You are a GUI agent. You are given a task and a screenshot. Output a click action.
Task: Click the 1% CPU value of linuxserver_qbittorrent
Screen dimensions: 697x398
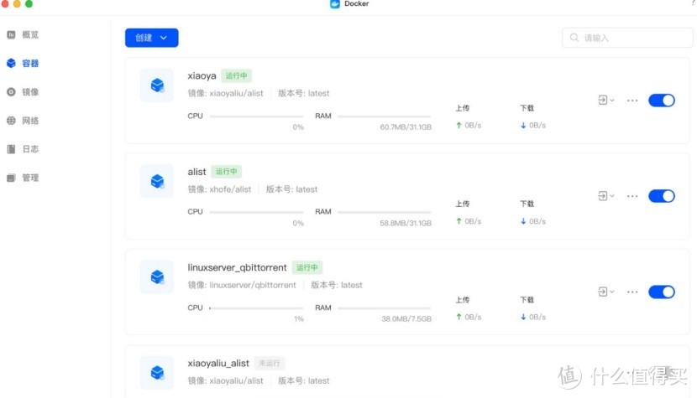tap(299, 319)
